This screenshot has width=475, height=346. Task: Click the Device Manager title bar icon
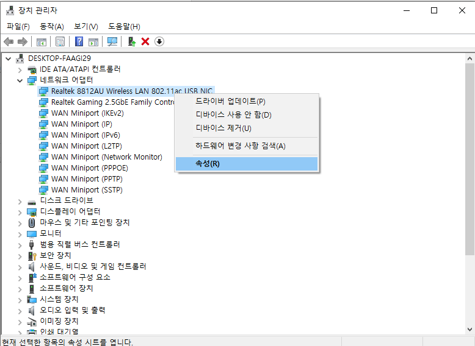(10, 10)
